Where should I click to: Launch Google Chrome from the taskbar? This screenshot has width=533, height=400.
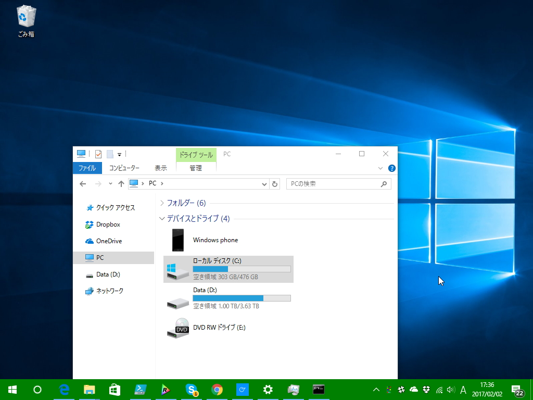(x=217, y=390)
